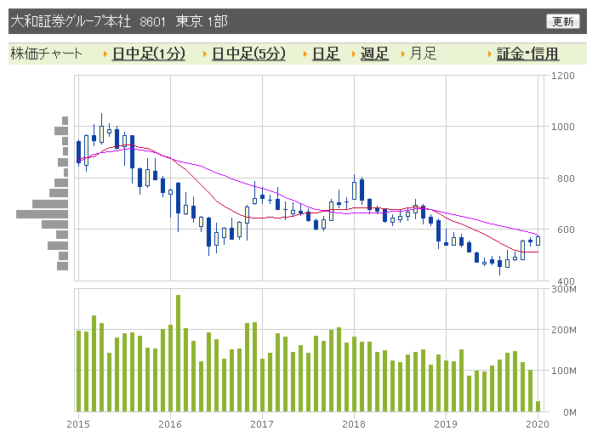Click the 大和証券グループ本社 title text

coord(71,21)
